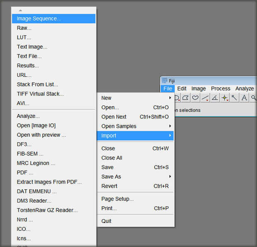Choose DF3... import option
257x247 pixels.
[54, 144]
